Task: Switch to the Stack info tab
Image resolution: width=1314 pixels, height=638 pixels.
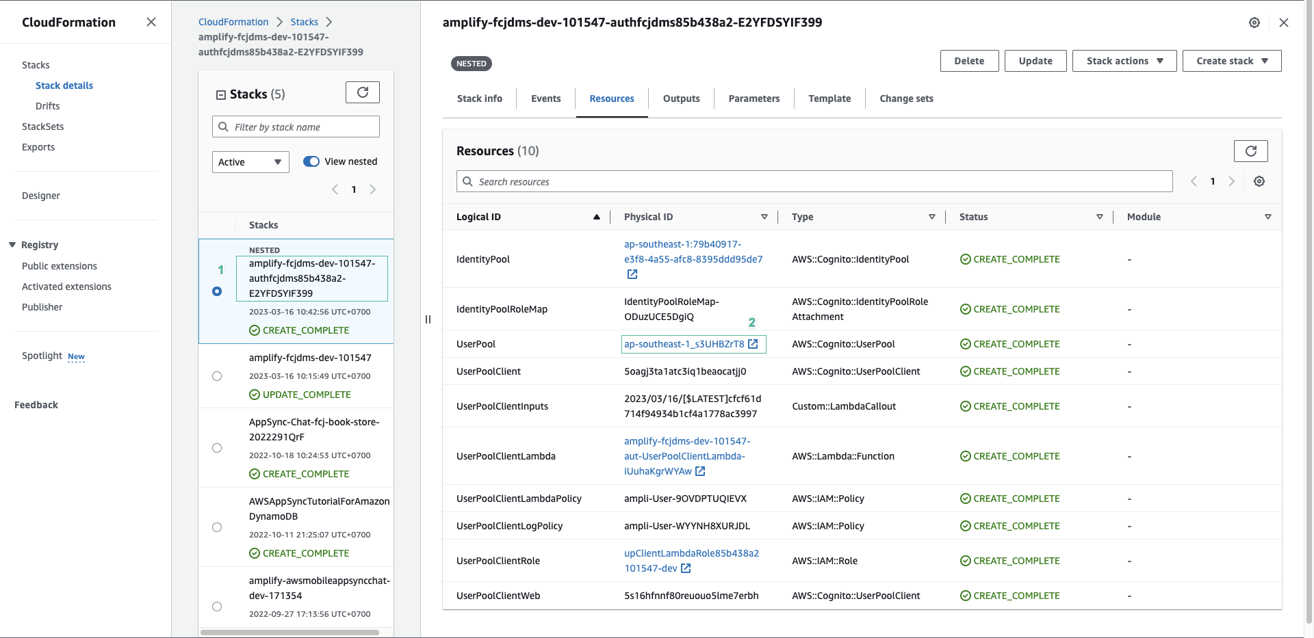Action: pyautogui.click(x=480, y=98)
